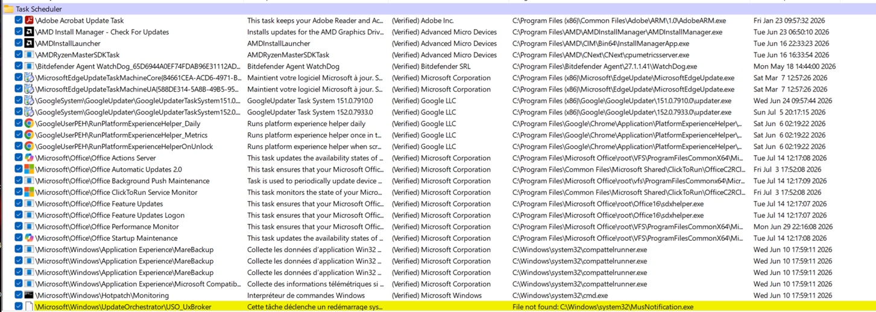This screenshot has width=876, height=312.
Task: Click the Task Scheduler folder icon
Action: [8, 9]
